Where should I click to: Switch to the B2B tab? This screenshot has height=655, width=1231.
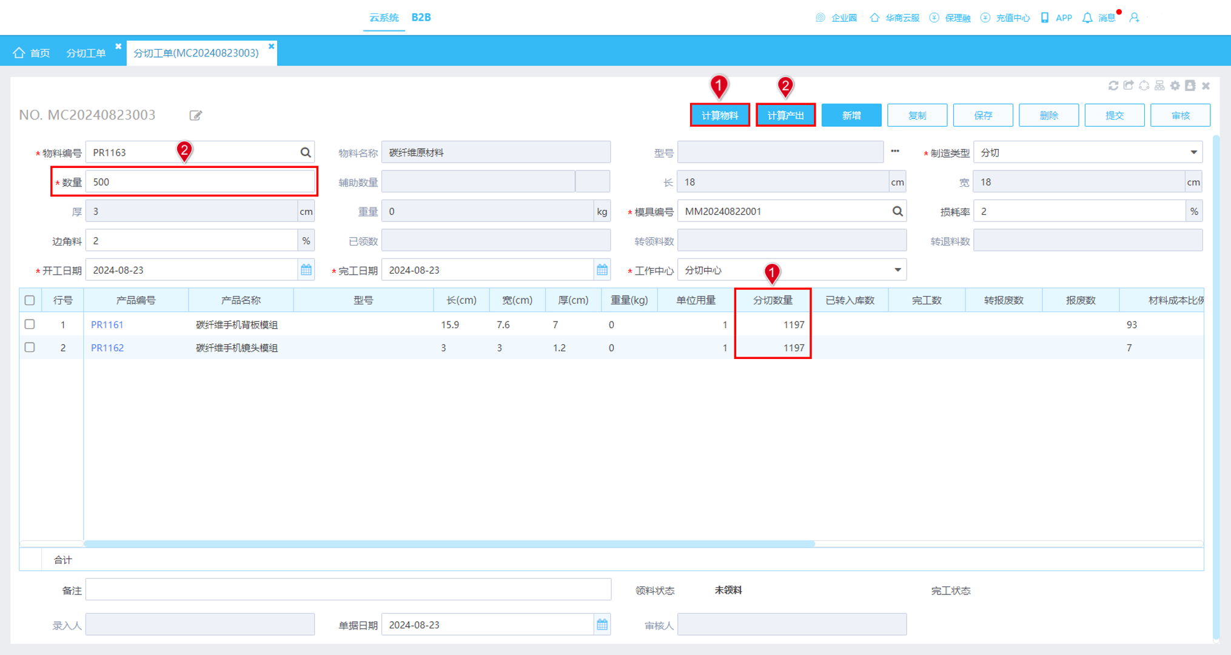tap(421, 18)
